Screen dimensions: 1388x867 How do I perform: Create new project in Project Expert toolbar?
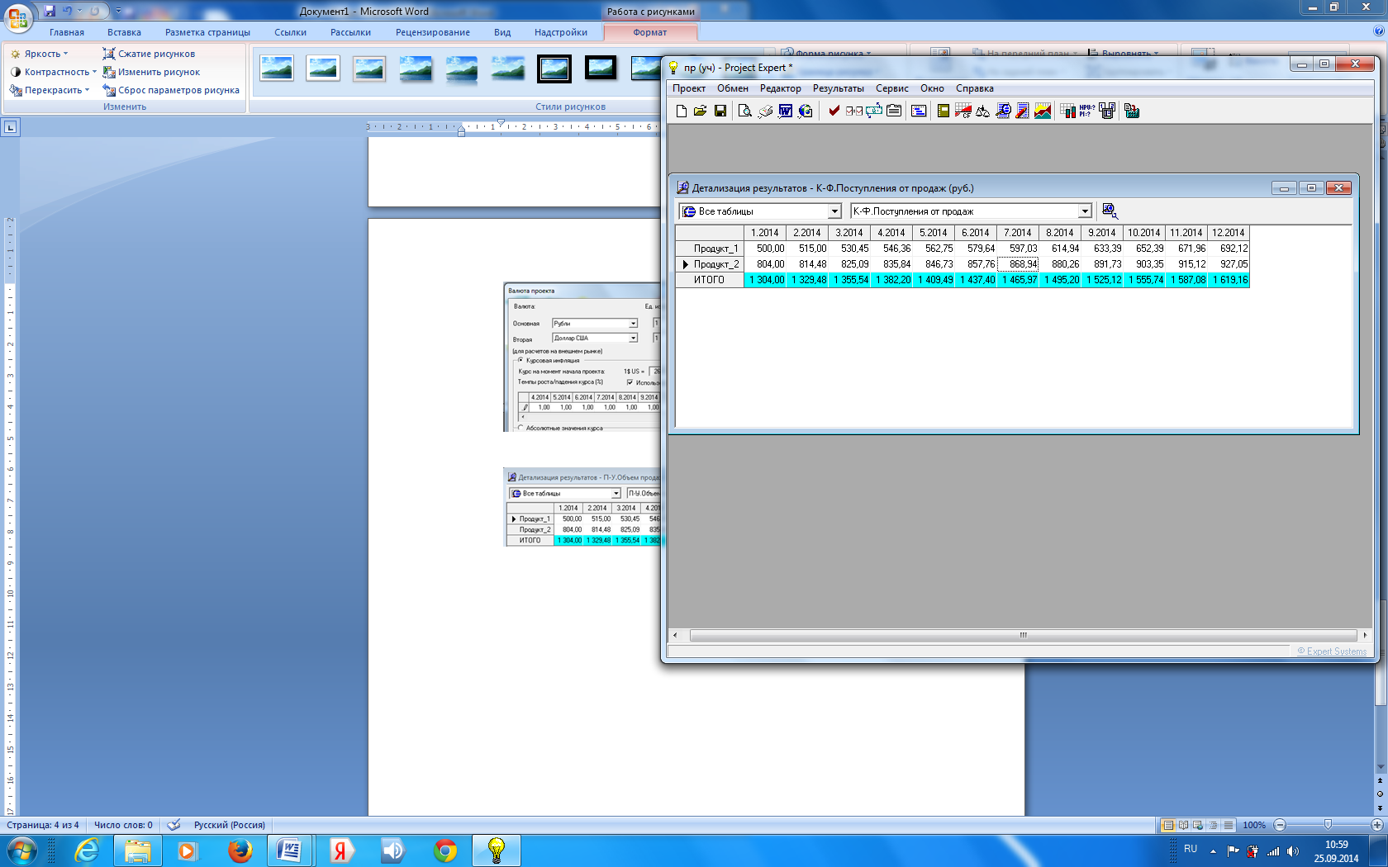coord(681,111)
